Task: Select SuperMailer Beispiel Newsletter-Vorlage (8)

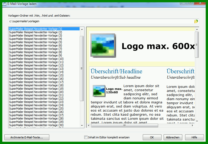Action: (x=44, y=52)
